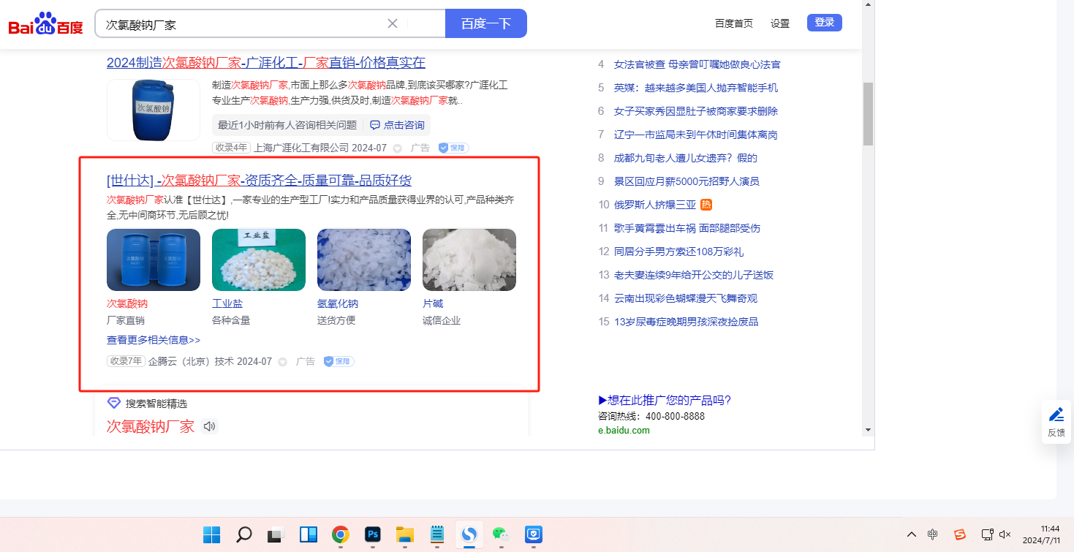Open Task View on the taskbar
This screenshot has width=1074, height=552.
pyautogui.click(x=275, y=534)
